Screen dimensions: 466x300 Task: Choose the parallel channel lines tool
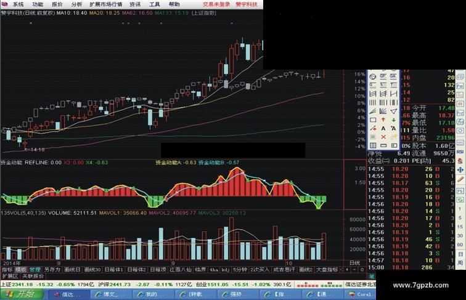pos(373,94)
